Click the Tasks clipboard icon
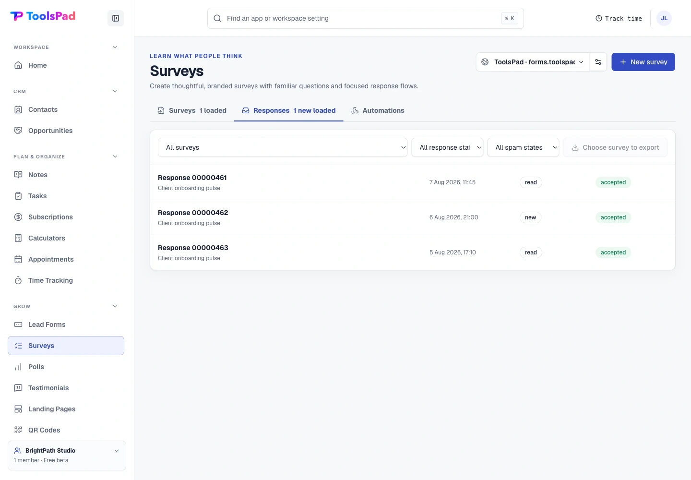The height and width of the screenshot is (480, 691). [18, 196]
